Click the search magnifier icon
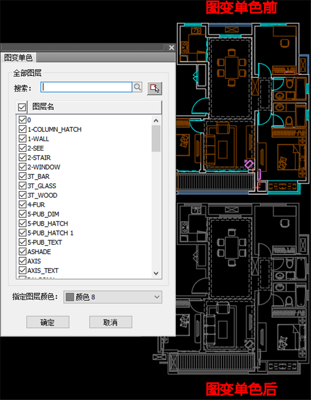311x400 pixels. [x=137, y=87]
